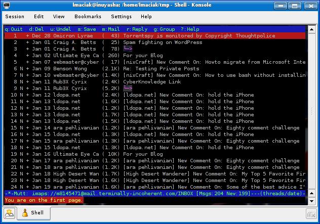Click the 'You are on the first page' notice
320x224 pixels.
[44, 200]
